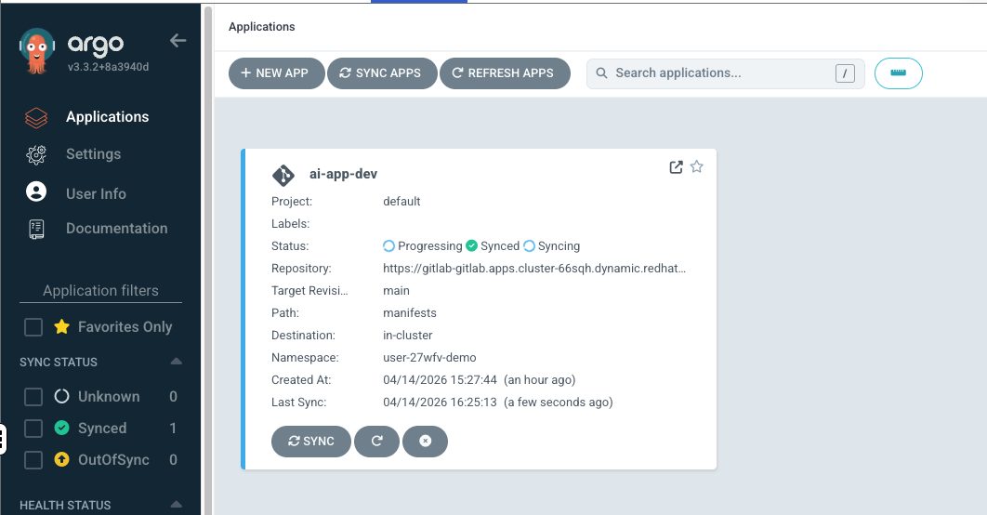The width and height of the screenshot is (987, 515).
Task: Collapse sidebar with the back arrow
Action: 178,41
